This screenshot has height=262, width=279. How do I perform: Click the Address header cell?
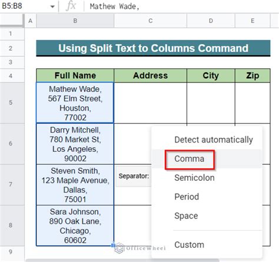click(x=150, y=75)
